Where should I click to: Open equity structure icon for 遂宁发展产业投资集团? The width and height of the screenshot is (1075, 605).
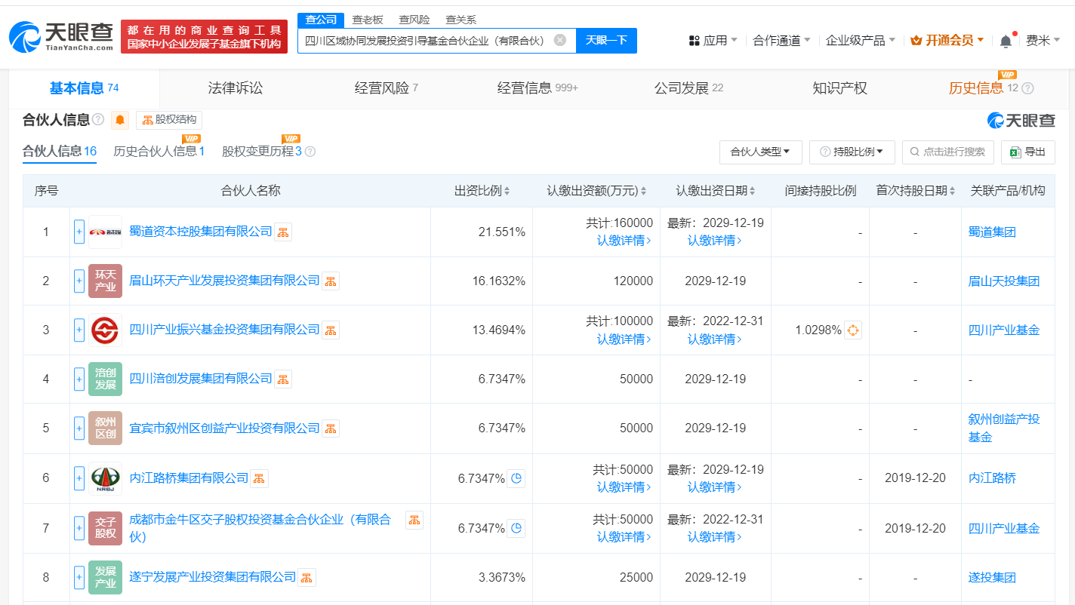pyautogui.click(x=306, y=577)
